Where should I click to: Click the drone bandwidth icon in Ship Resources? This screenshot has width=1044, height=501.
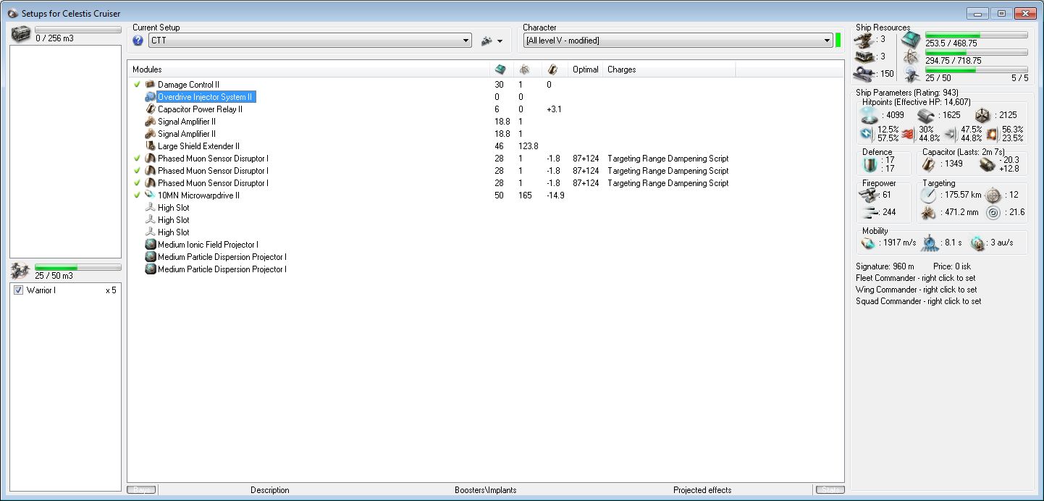[x=912, y=75]
